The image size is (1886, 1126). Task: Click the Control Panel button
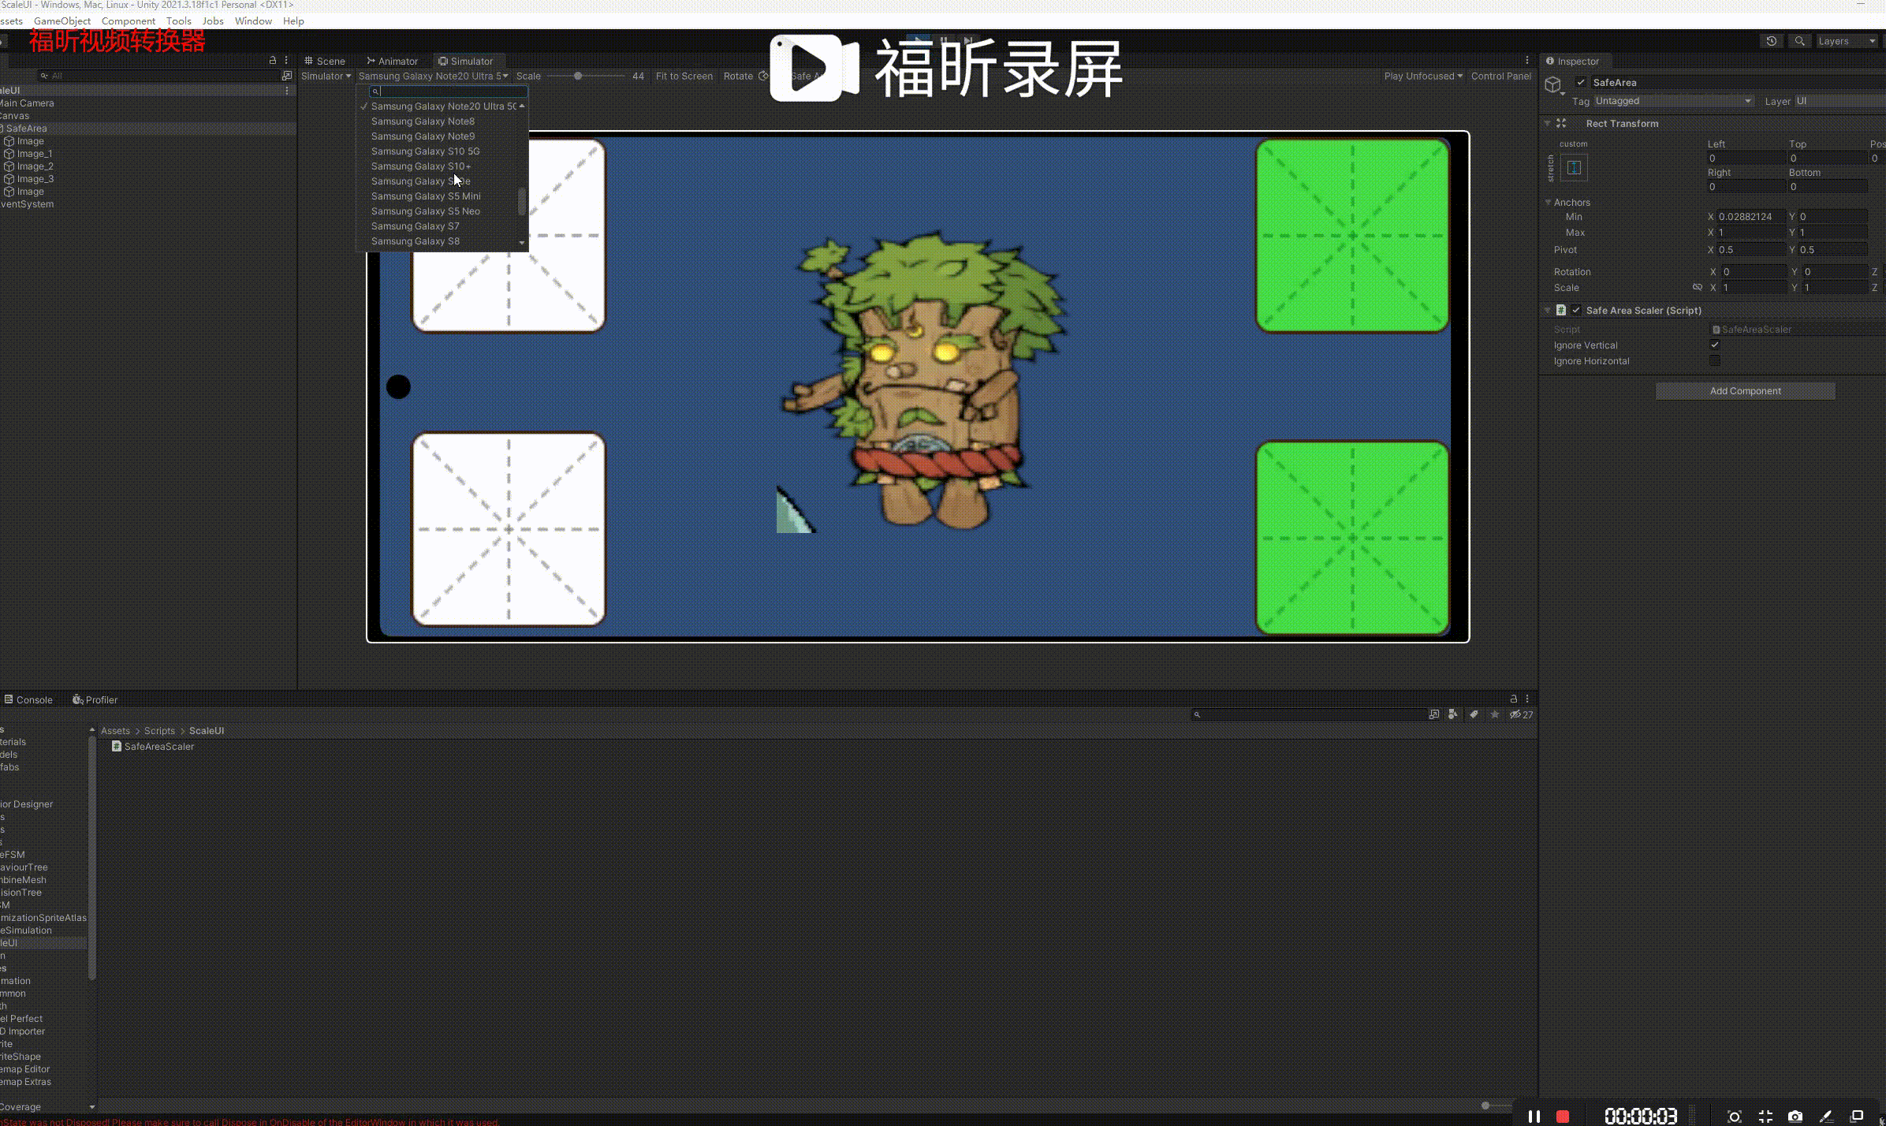(1500, 76)
